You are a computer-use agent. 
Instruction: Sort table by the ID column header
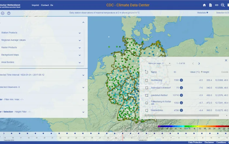(x=175, y=72)
